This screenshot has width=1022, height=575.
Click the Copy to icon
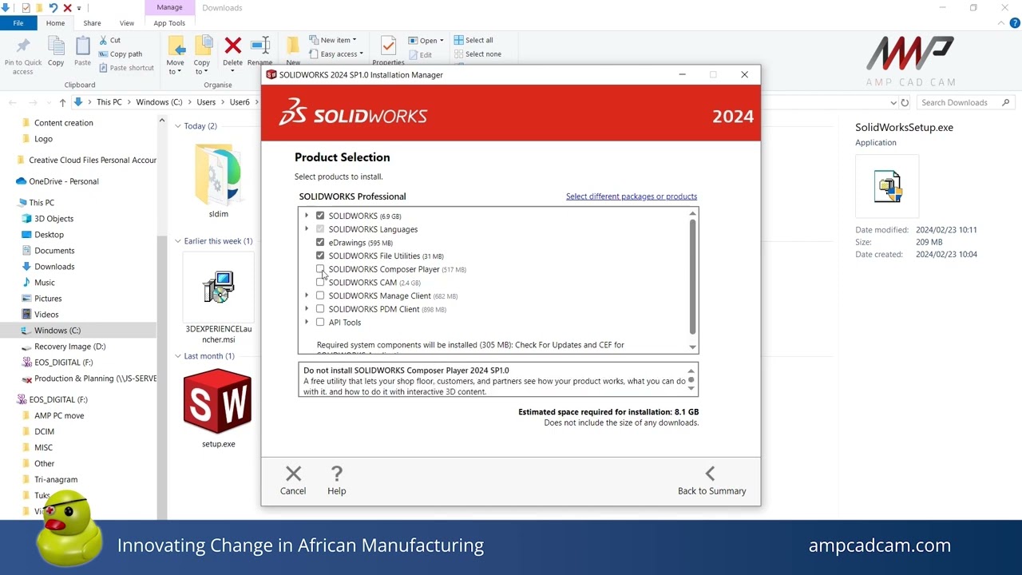coord(203,46)
